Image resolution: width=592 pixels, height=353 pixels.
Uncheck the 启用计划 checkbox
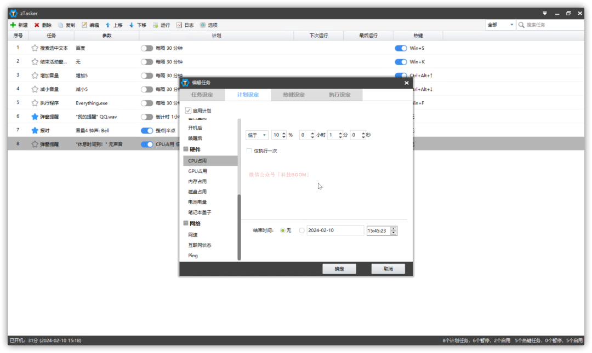click(188, 111)
